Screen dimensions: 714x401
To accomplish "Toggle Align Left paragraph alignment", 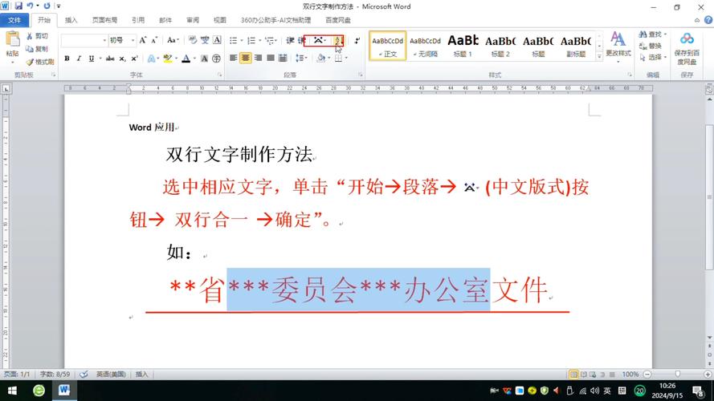I will click(x=234, y=58).
